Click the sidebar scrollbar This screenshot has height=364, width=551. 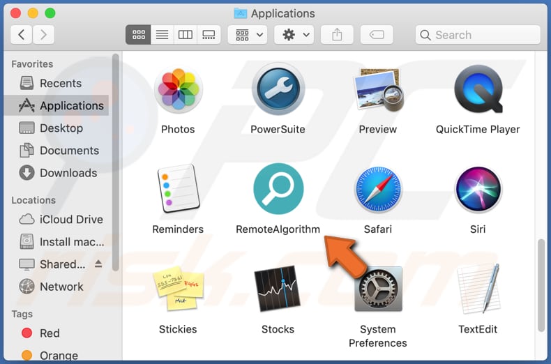point(116,162)
